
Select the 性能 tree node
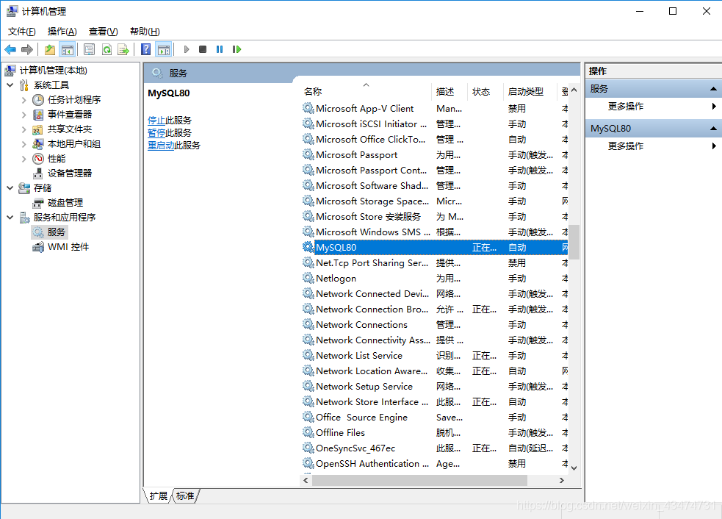click(56, 159)
